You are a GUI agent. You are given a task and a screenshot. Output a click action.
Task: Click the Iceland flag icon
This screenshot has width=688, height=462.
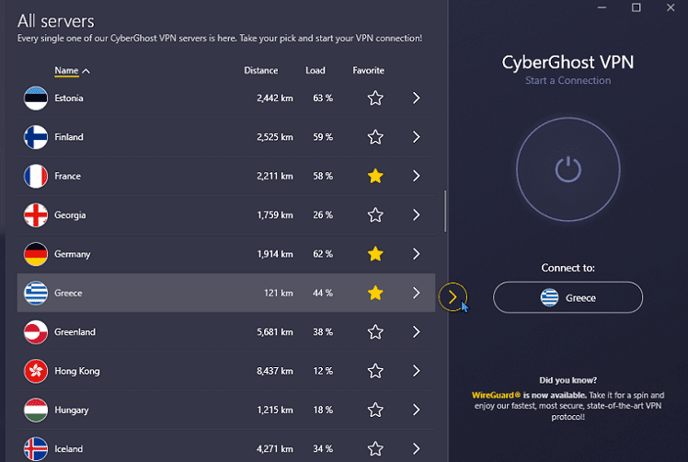pos(36,449)
